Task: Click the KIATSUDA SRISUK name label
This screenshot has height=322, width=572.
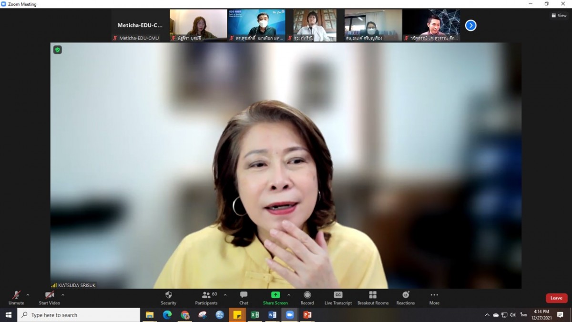Action: pyautogui.click(x=77, y=285)
